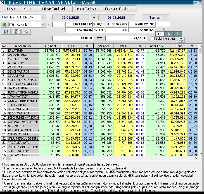Open the Kurum Tarihsel tab
Image resolution: width=204 pixels, height=194 pixels.
pyautogui.click(x=85, y=9)
